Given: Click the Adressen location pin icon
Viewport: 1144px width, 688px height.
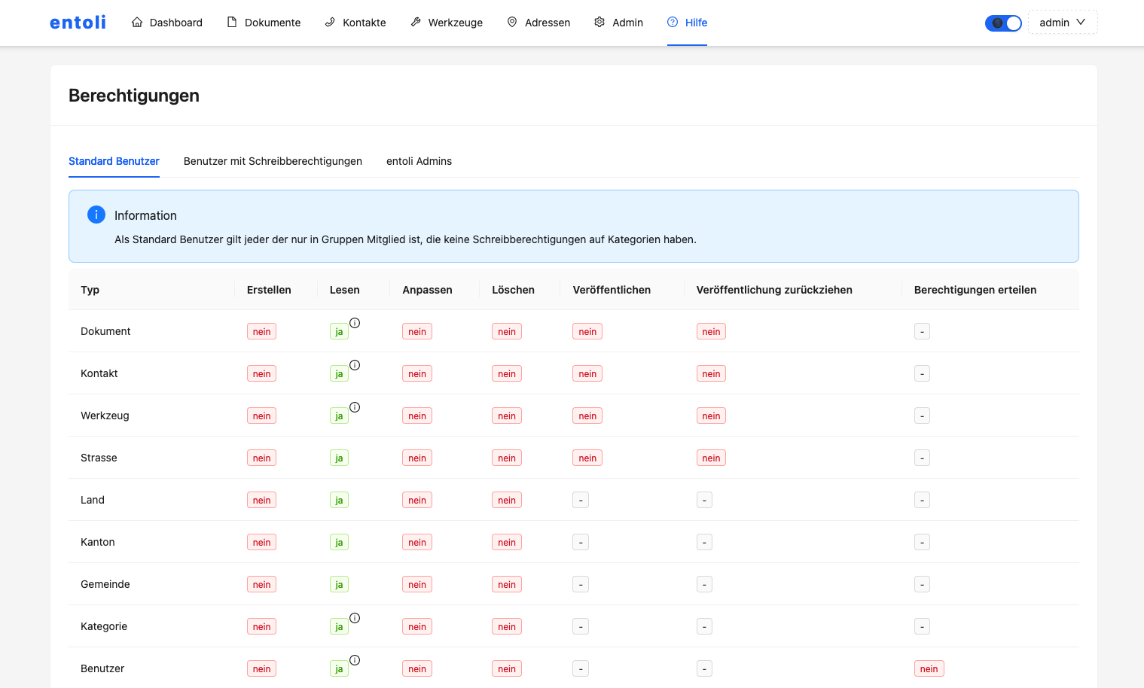Looking at the screenshot, I should tap(512, 23).
